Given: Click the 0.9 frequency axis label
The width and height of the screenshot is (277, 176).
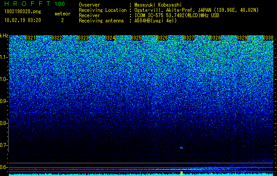Looking at the screenshot, I should pyautogui.click(x=4, y=101).
